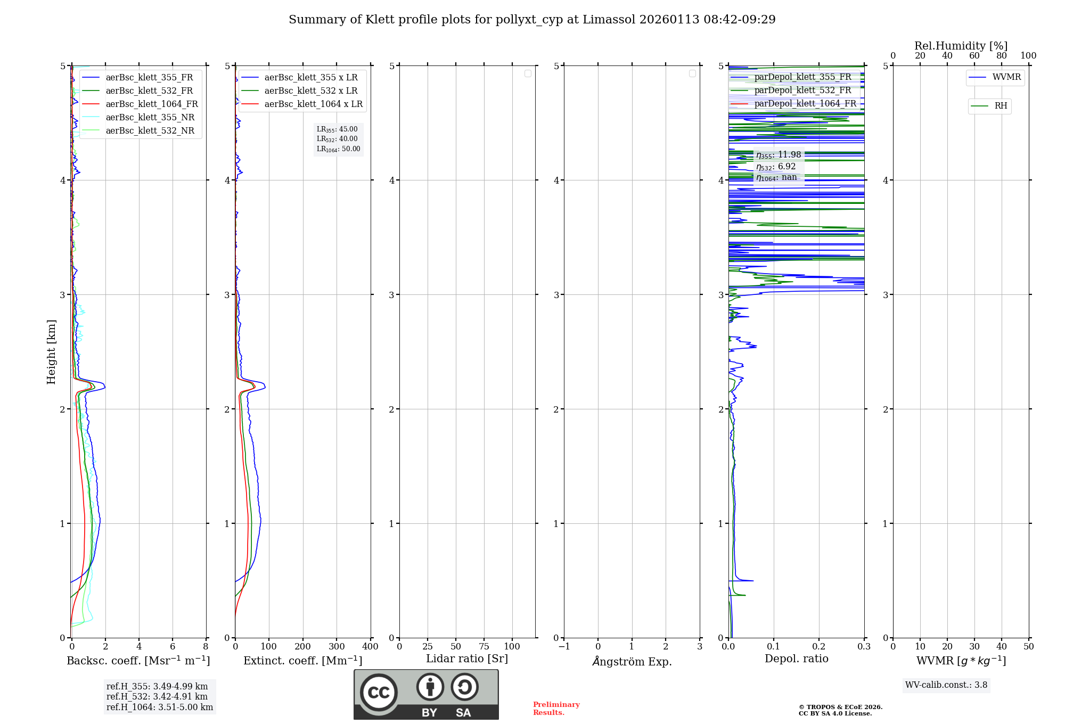1065x724 pixels.
Task: Click the Creative Commons CC icon
Action: 379,692
